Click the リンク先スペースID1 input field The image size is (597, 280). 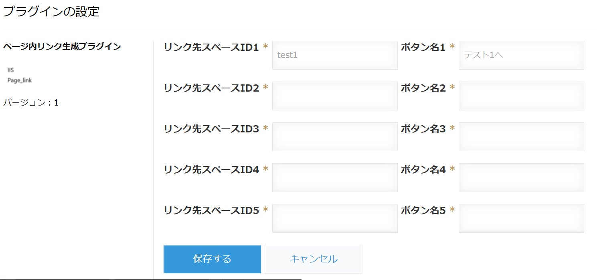[x=335, y=55]
